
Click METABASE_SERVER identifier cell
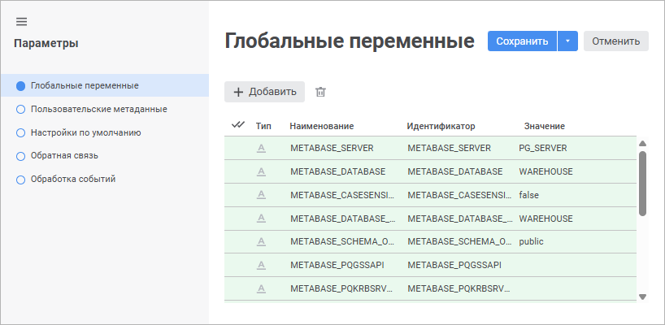(x=449, y=149)
